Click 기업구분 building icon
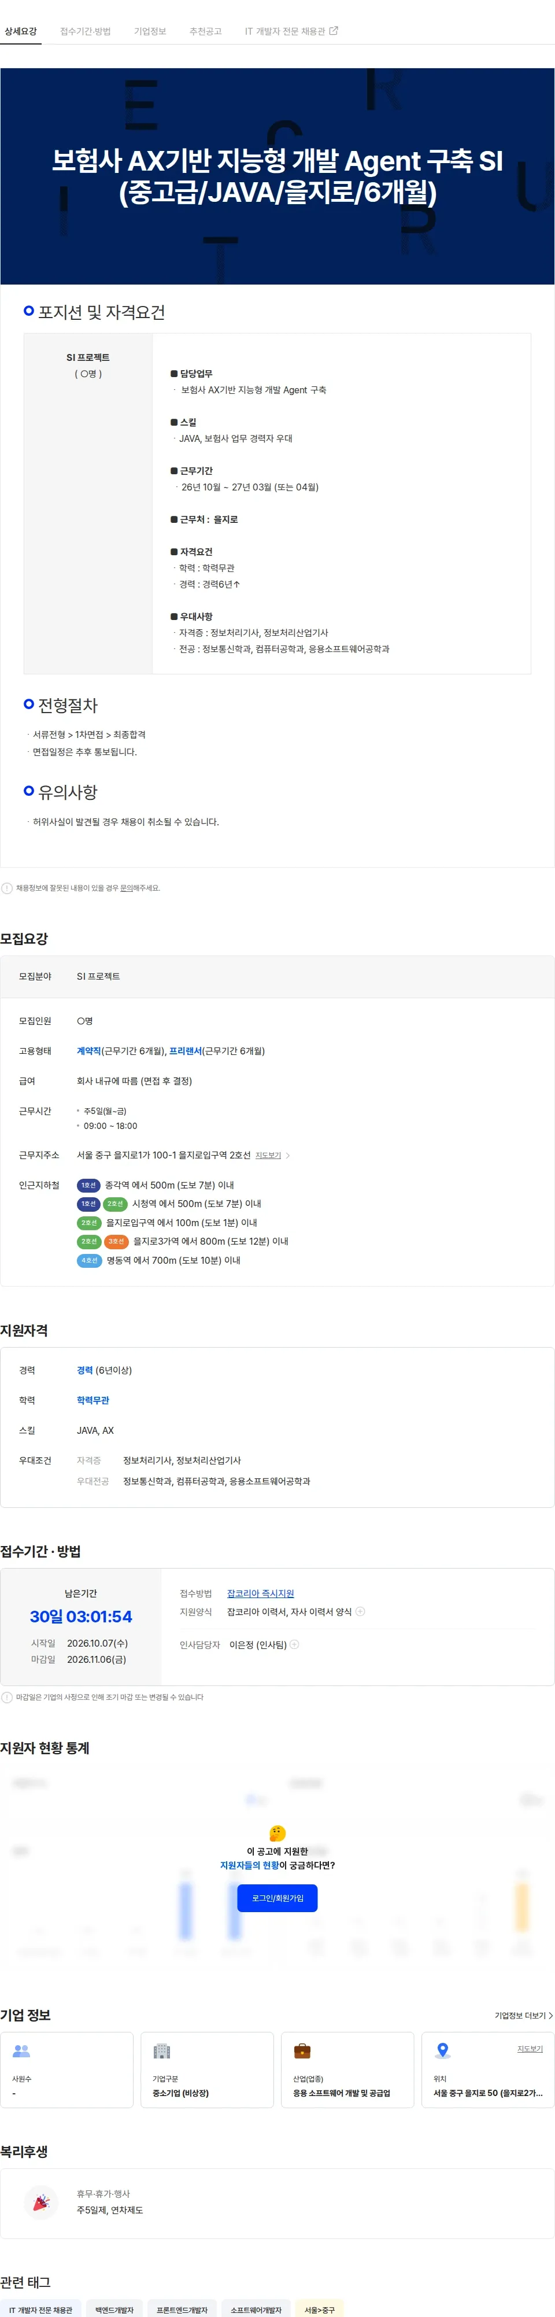Screen dimensions: 555x2317 (x=162, y=2051)
